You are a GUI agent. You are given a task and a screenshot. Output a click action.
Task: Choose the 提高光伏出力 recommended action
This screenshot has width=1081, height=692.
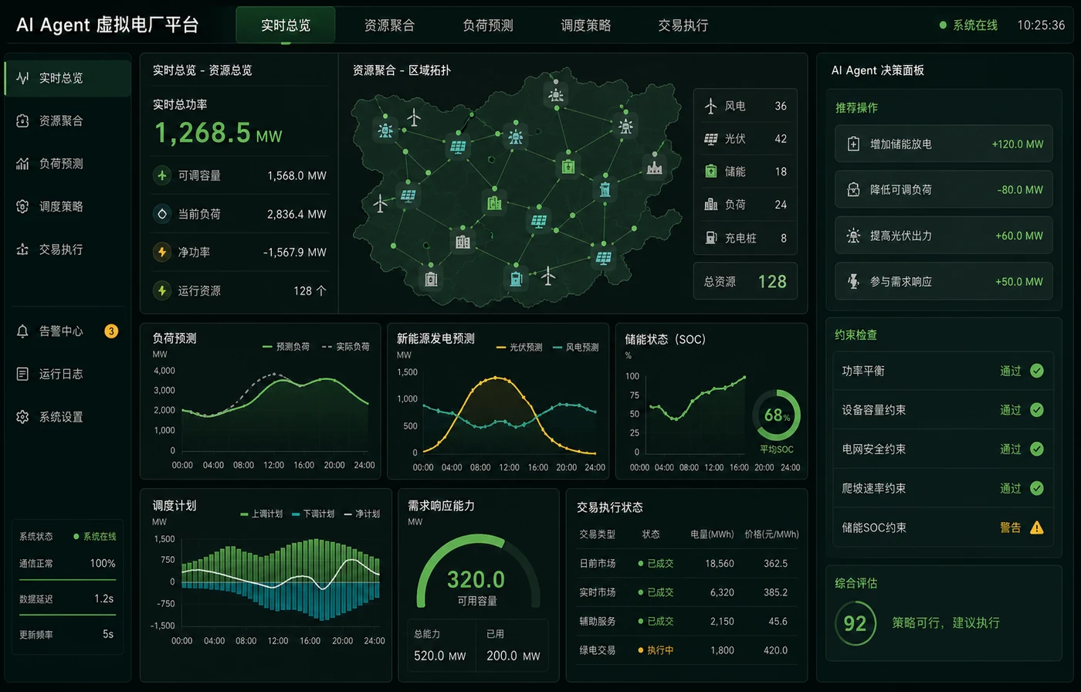click(x=944, y=236)
